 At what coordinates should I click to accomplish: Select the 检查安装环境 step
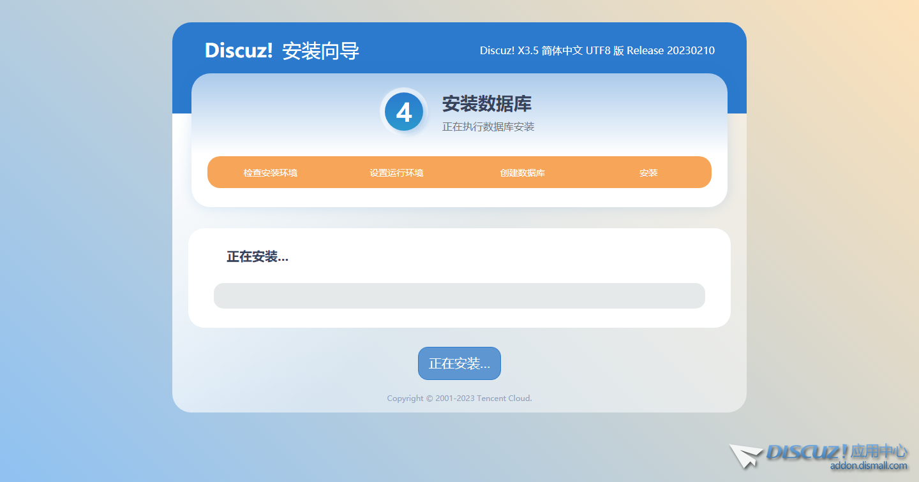coord(270,173)
